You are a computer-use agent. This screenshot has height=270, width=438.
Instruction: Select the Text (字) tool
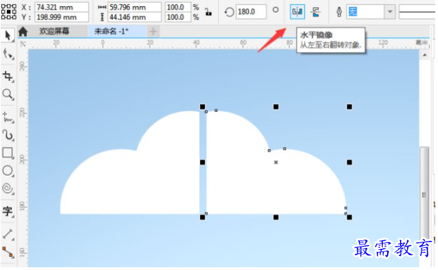tap(8, 211)
